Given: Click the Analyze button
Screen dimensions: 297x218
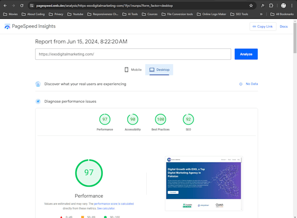Looking at the screenshot, I should click(246, 54).
